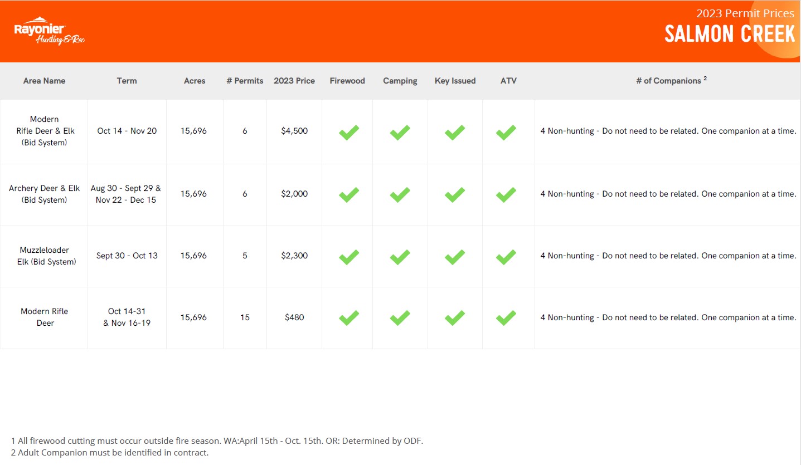Screen dimensions: 801x465
Task: Click Firewood checkmark for Modern Rifle Deer & Elk
Action: point(349,132)
